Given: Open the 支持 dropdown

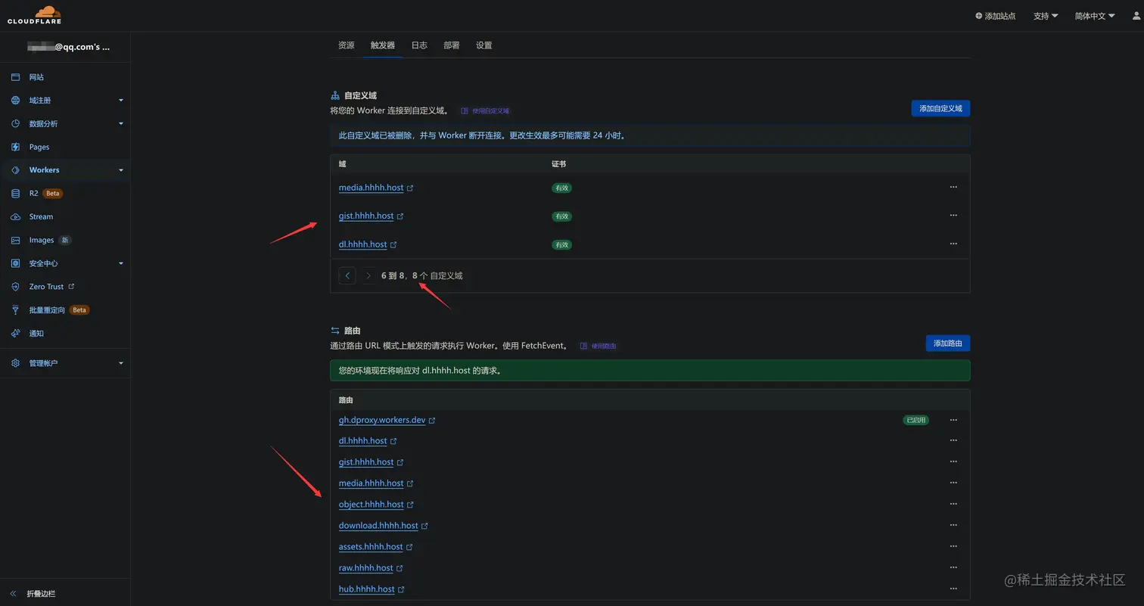Looking at the screenshot, I should 1046,16.
